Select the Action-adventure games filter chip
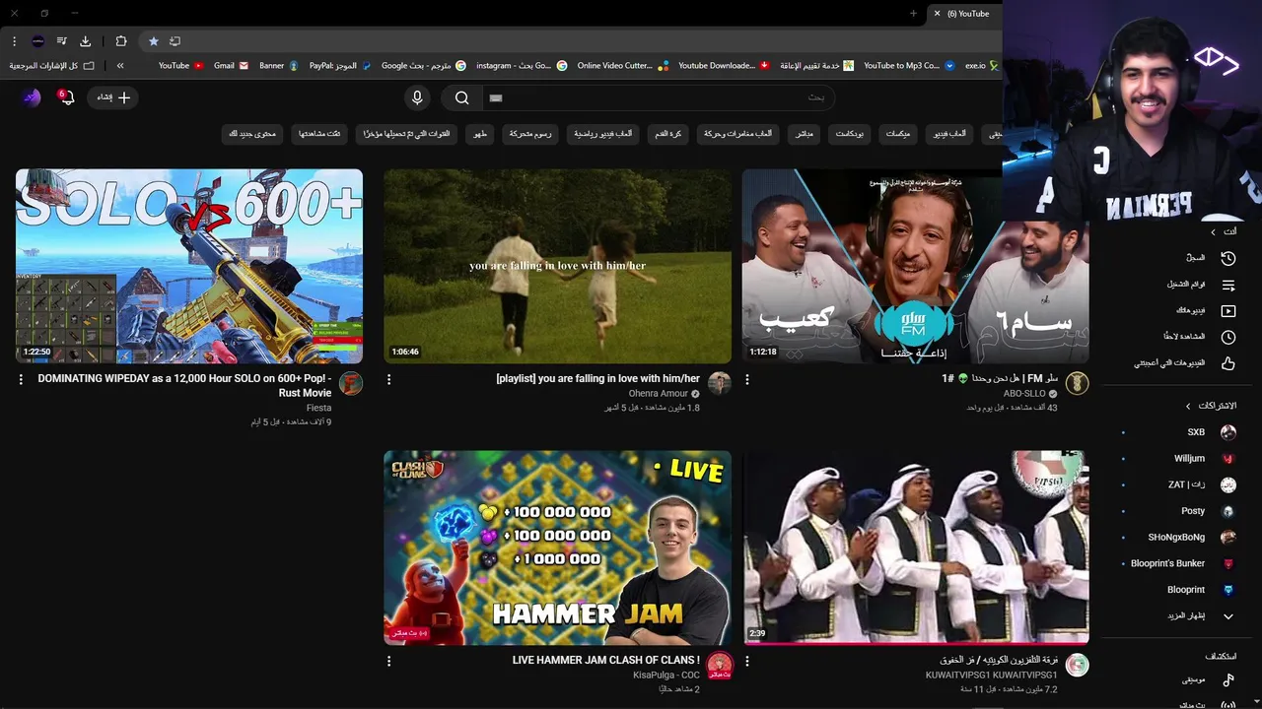Viewport: 1262px width, 709px height. (738, 133)
